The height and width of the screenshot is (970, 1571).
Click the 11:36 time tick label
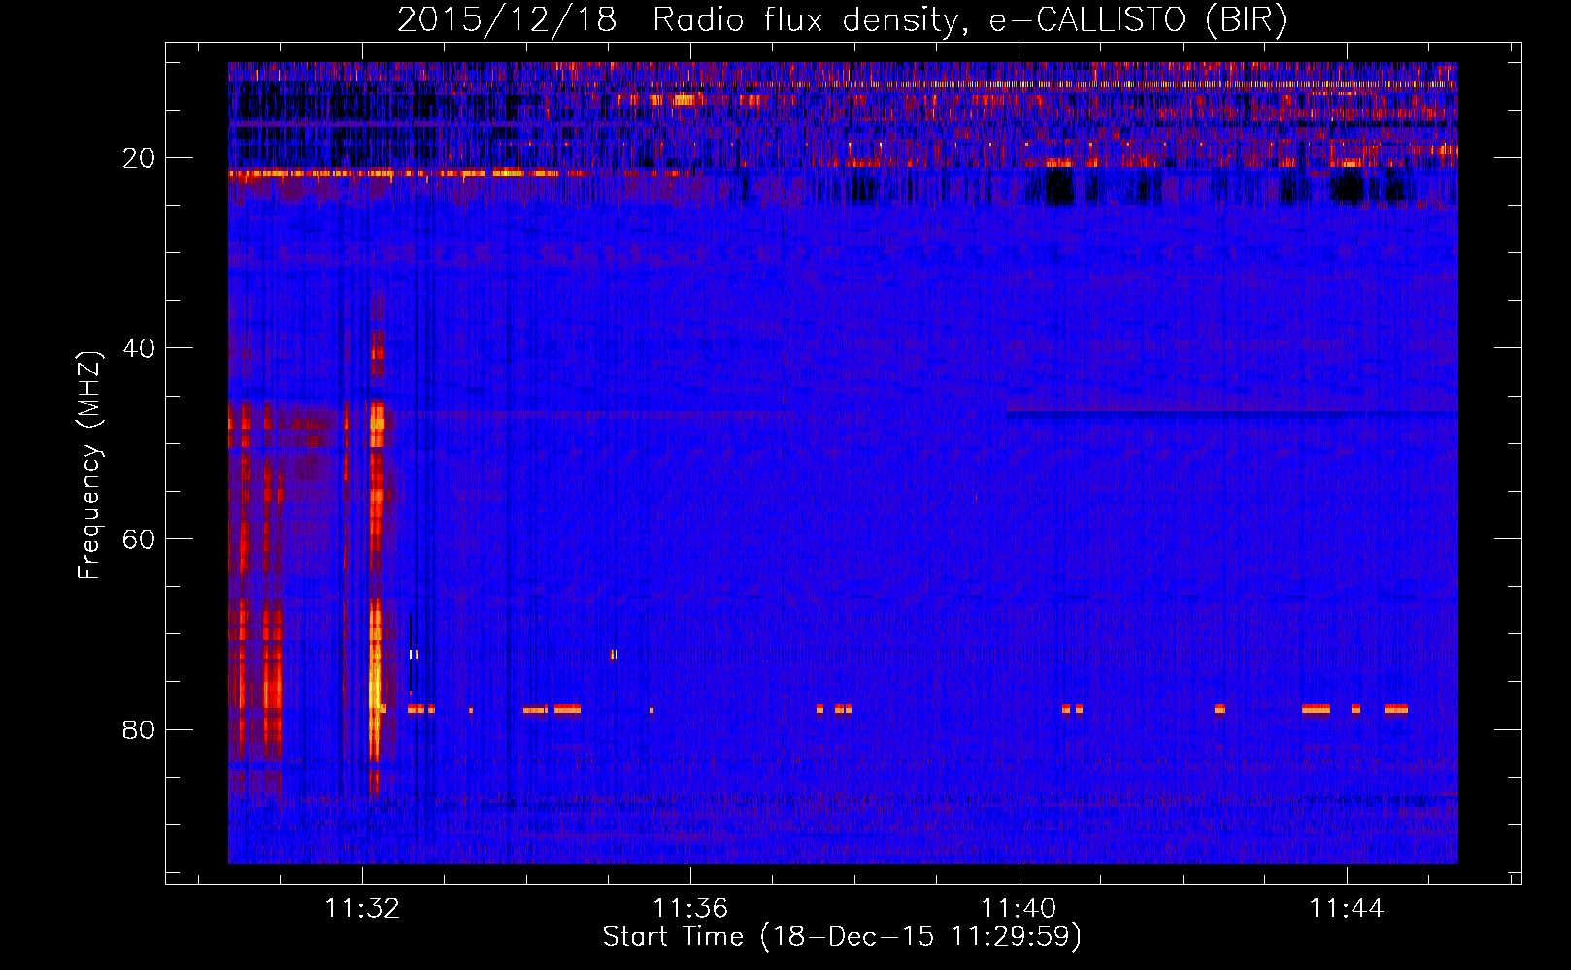point(690,908)
